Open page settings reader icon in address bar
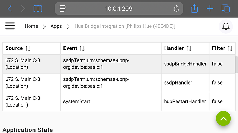 pos(62,9)
